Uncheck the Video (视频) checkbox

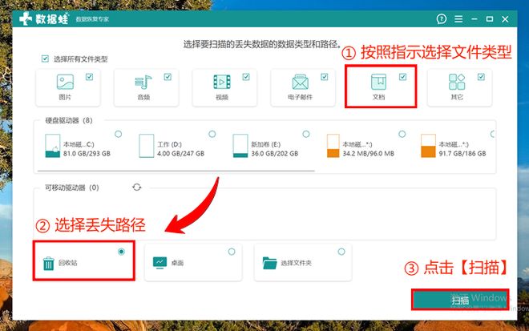click(x=246, y=77)
